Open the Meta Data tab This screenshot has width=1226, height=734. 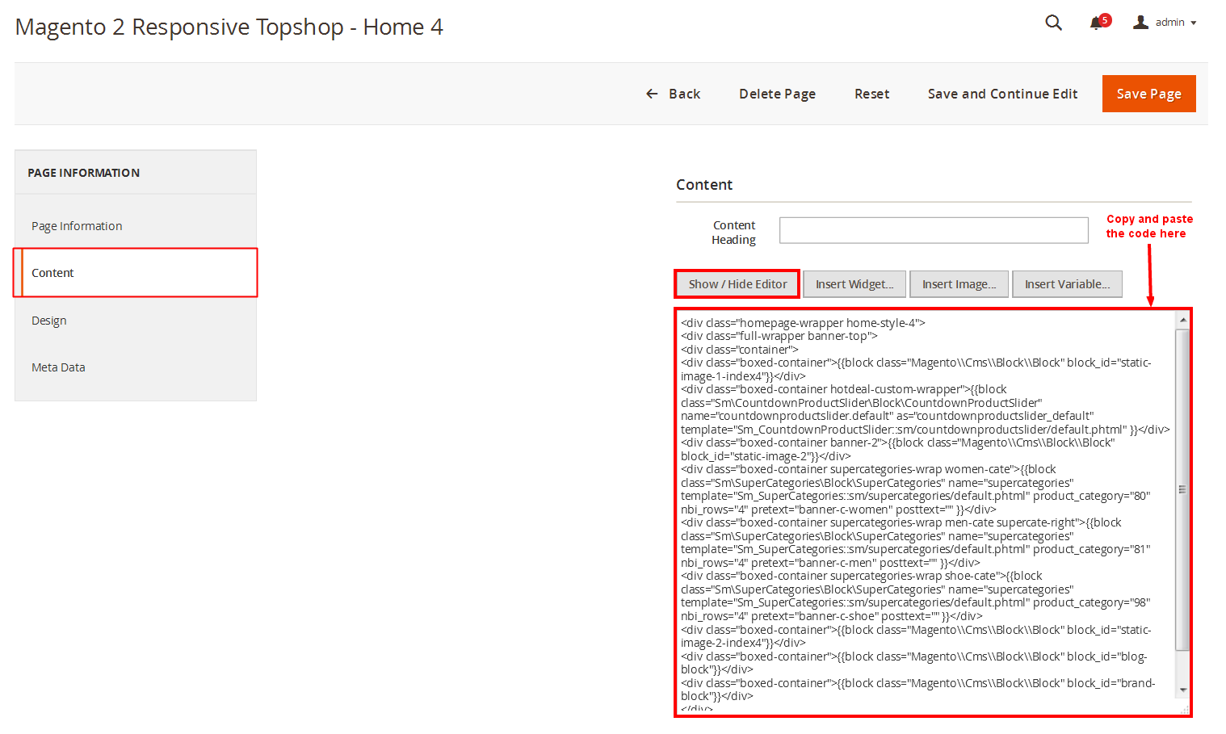click(x=58, y=367)
